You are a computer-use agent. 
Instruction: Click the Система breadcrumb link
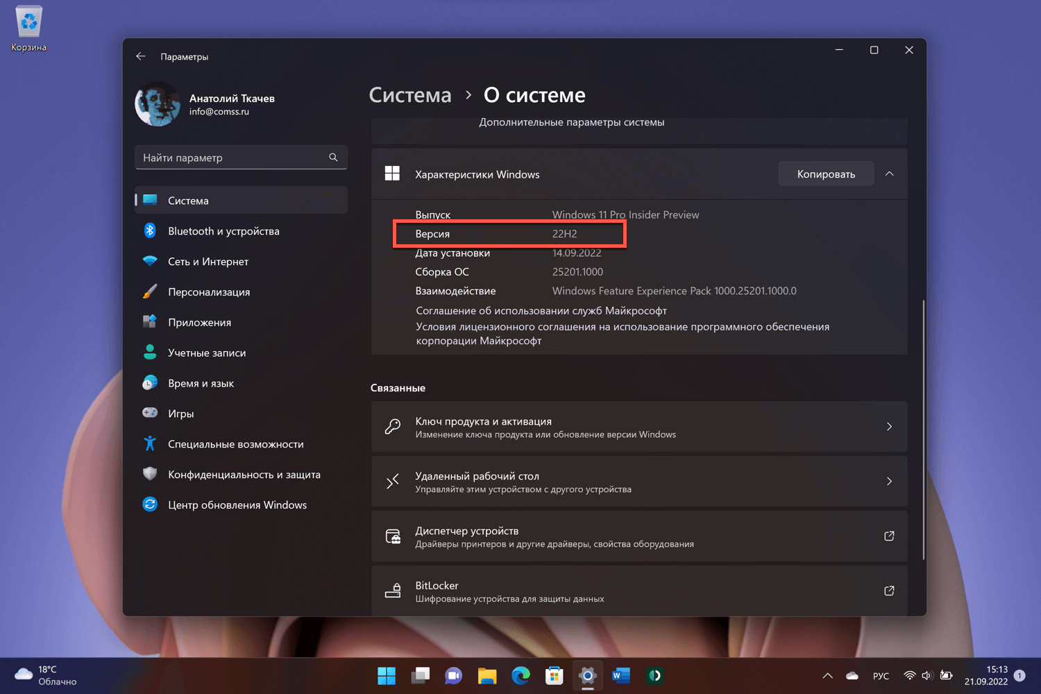[x=410, y=95]
